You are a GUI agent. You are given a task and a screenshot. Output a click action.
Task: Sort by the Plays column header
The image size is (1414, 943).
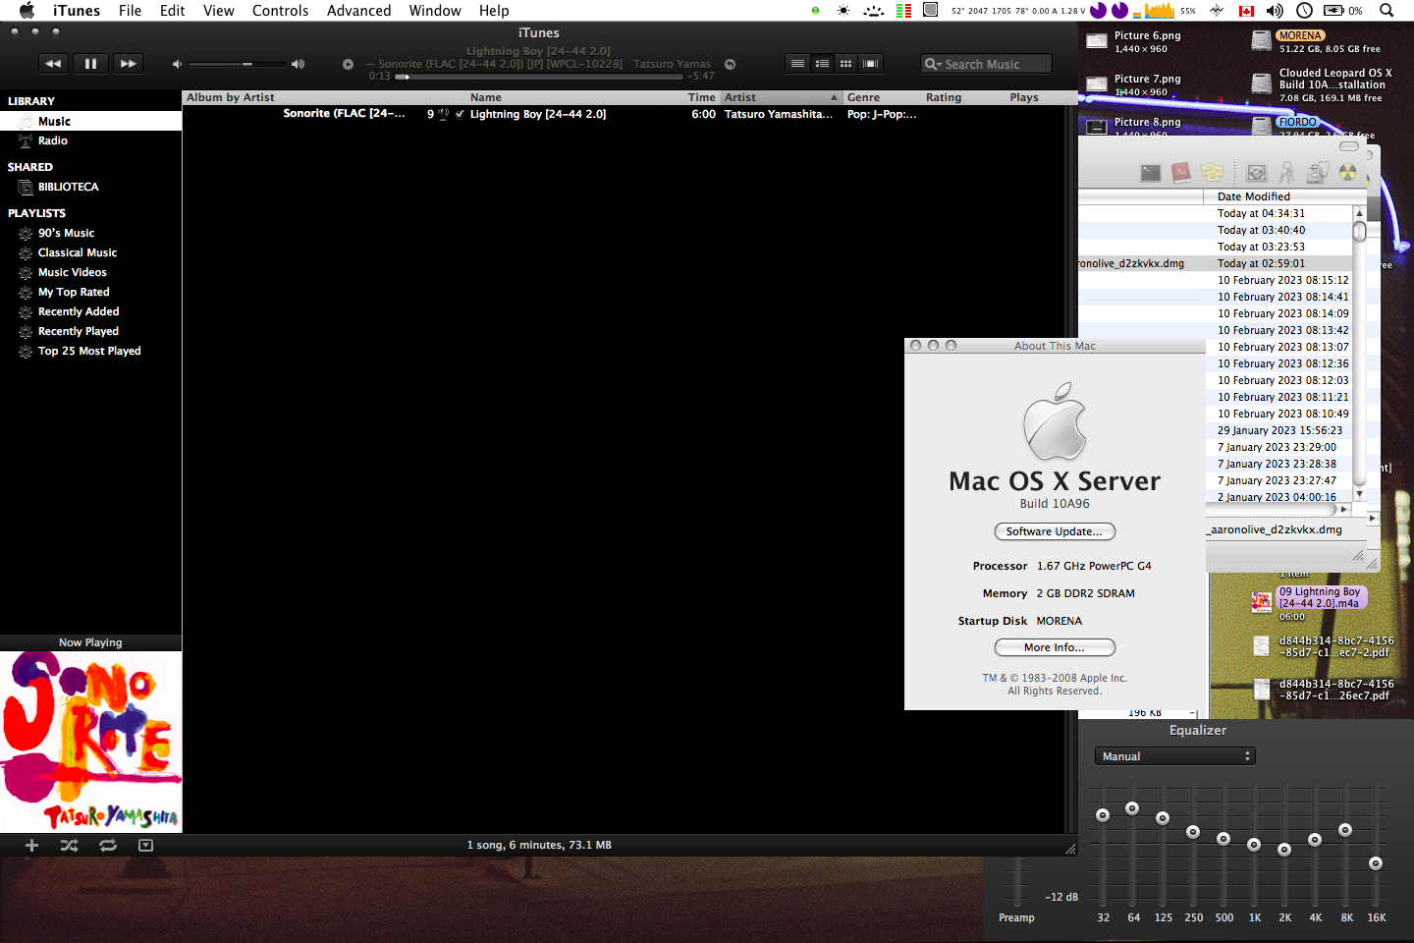1024,97
